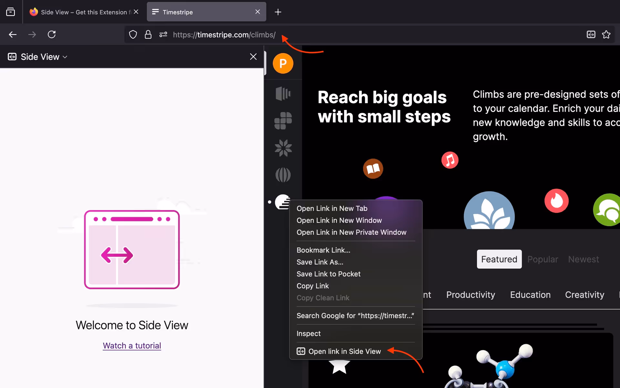Choose Open Link in New Tab
Screen dimensions: 620x388
(356, 209)
